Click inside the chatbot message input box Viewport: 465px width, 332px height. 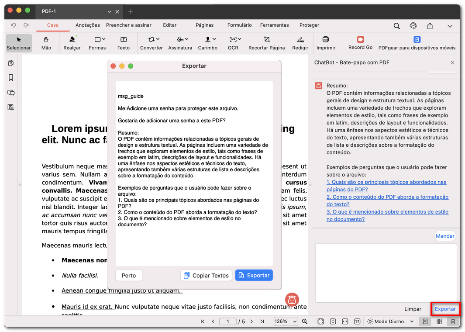(386, 273)
